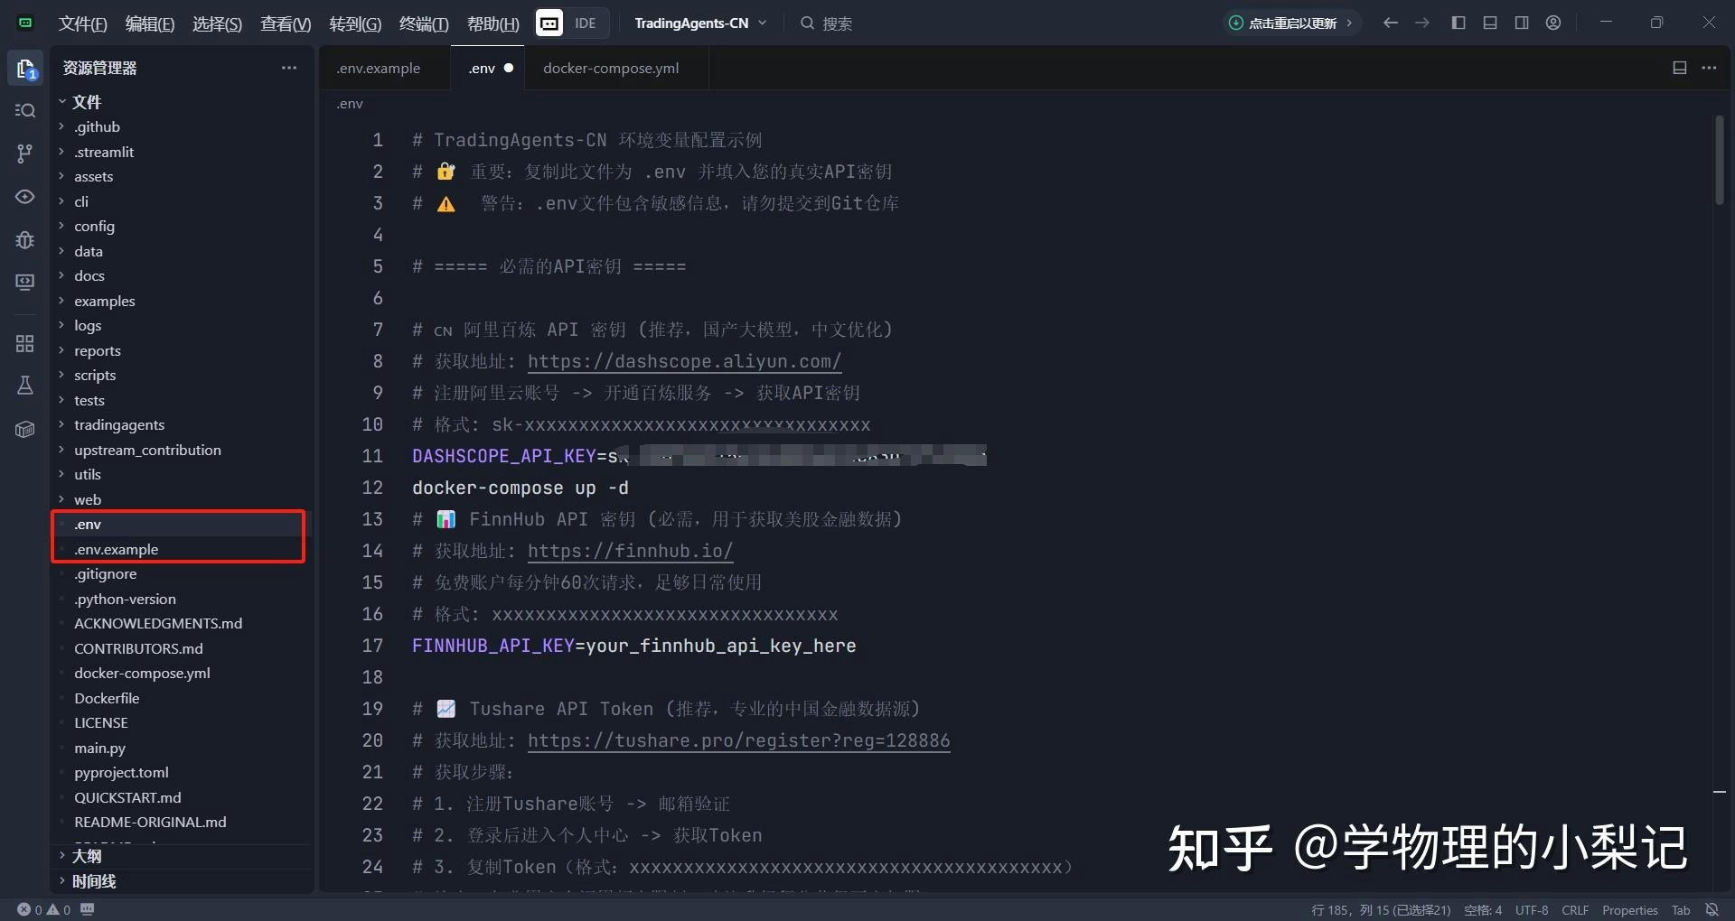Toggle the secondary sidebar layout button
The height and width of the screenshot is (921, 1735).
tap(1522, 23)
